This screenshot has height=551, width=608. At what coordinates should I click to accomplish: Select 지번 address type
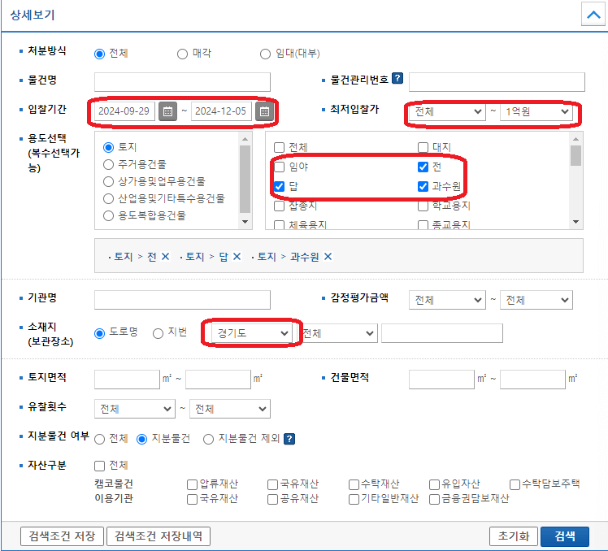(x=158, y=333)
